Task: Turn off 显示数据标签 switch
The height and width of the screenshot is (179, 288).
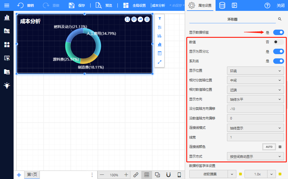Action: pos(278,32)
